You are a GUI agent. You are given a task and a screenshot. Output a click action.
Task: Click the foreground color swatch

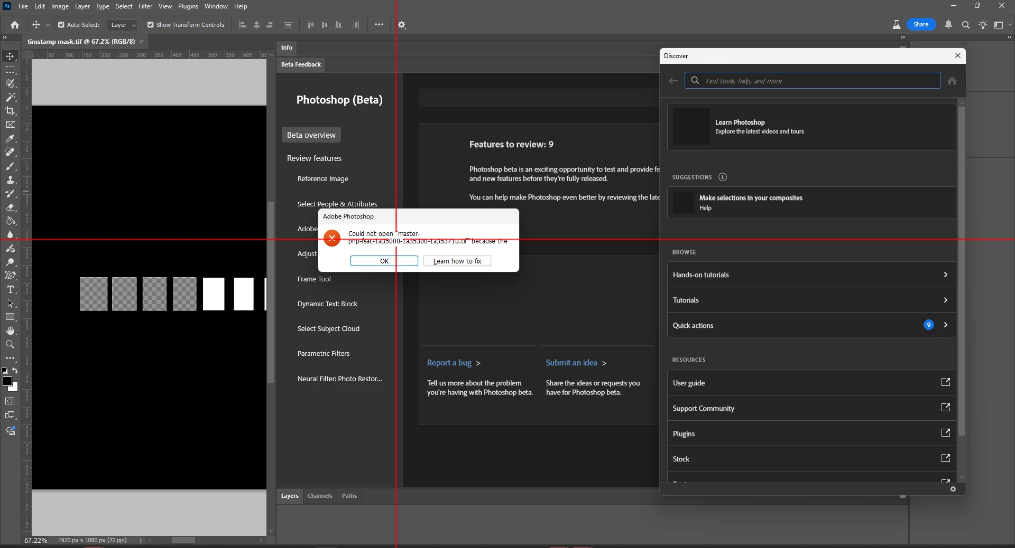[7, 381]
